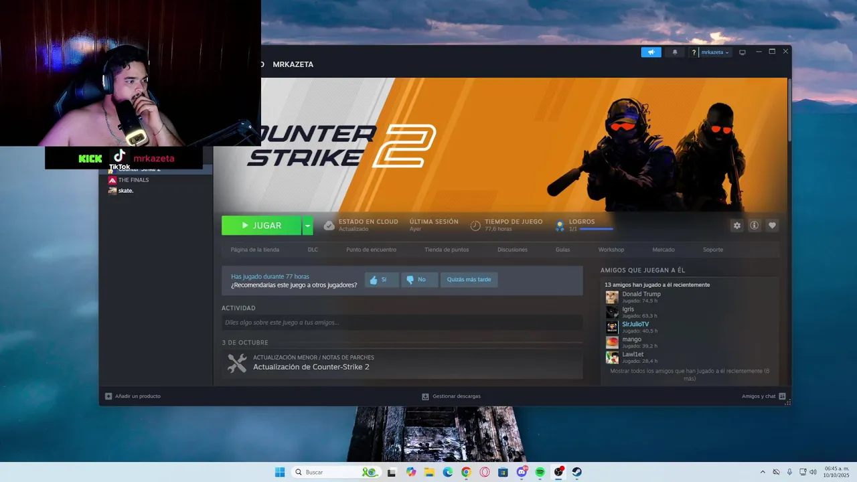Click the Steam taskbar icon

pyautogui.click(x=576, y=472)
